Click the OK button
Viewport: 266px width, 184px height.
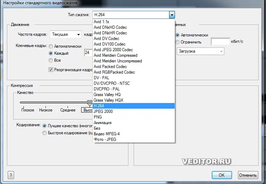tap(222, 175)
